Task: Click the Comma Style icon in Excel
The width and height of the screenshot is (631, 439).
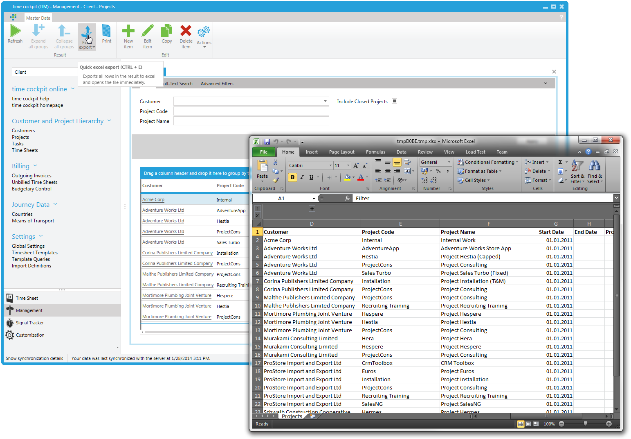Action: point(447,171)
